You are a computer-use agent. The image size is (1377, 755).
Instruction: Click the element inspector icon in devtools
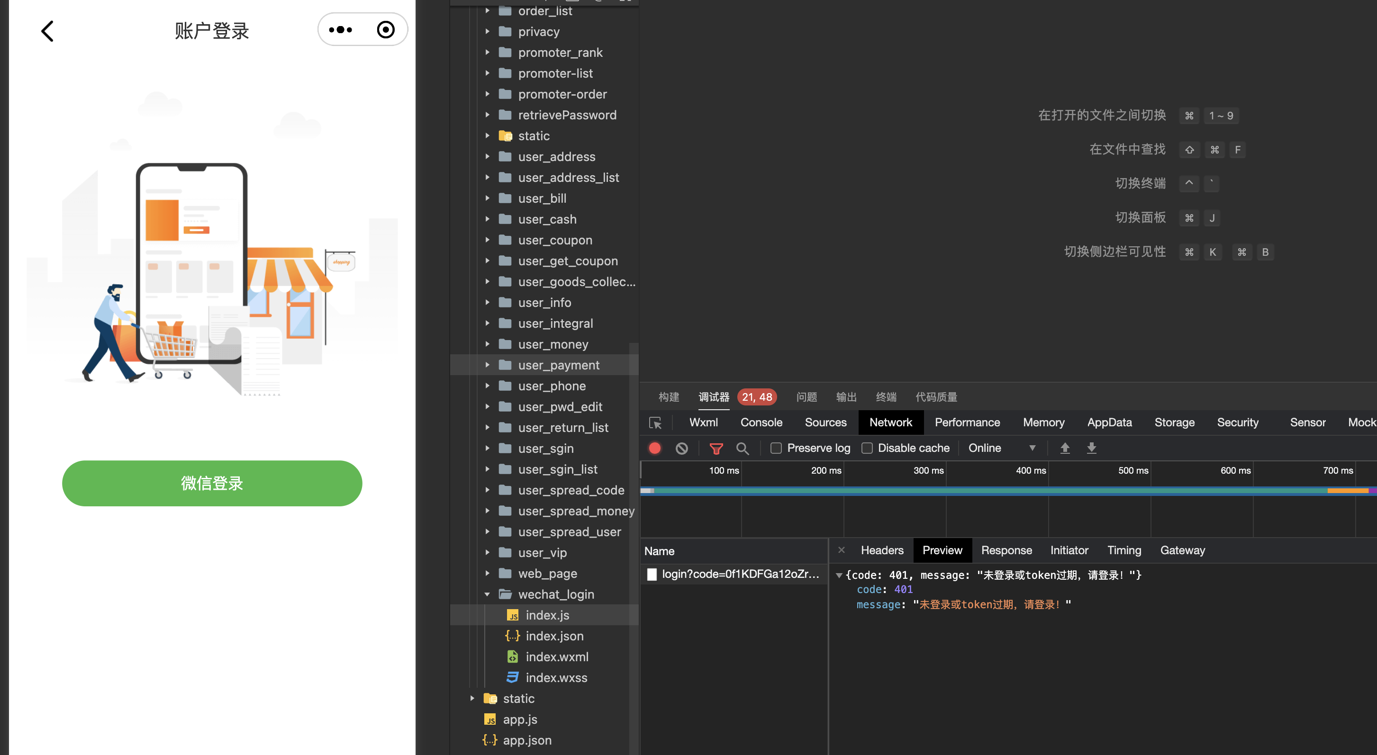(655, 422)
